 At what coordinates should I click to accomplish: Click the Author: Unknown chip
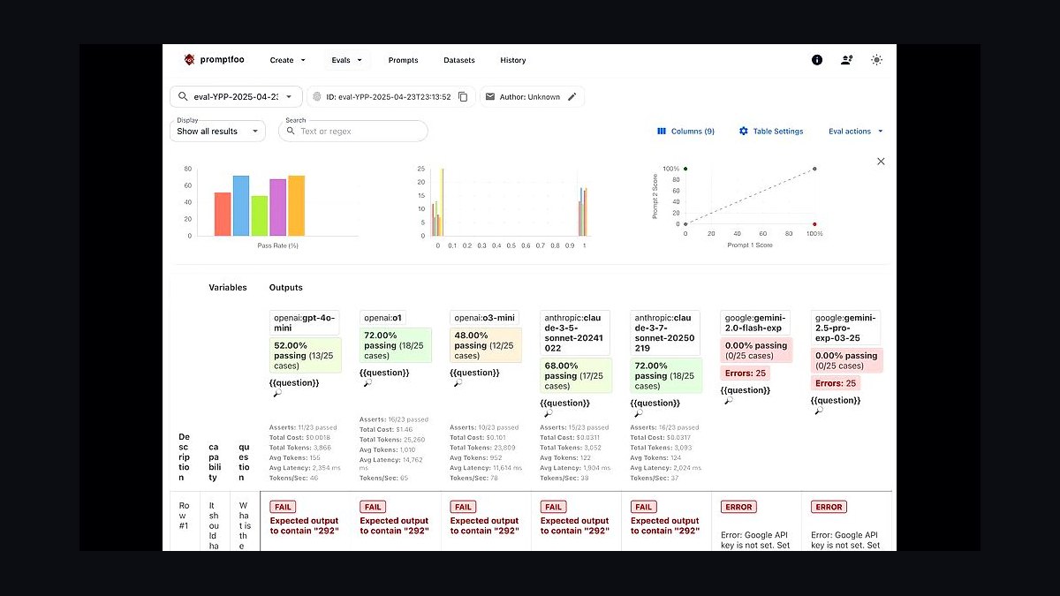[532, 97]
